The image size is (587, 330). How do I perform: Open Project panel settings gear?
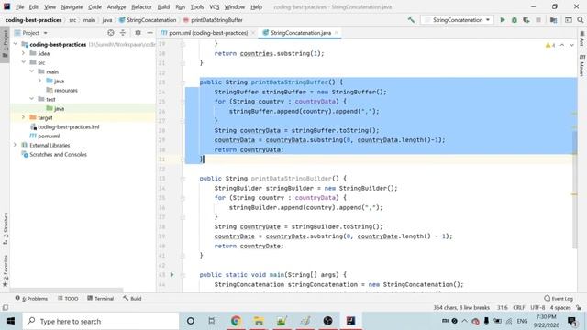[138, 33]
